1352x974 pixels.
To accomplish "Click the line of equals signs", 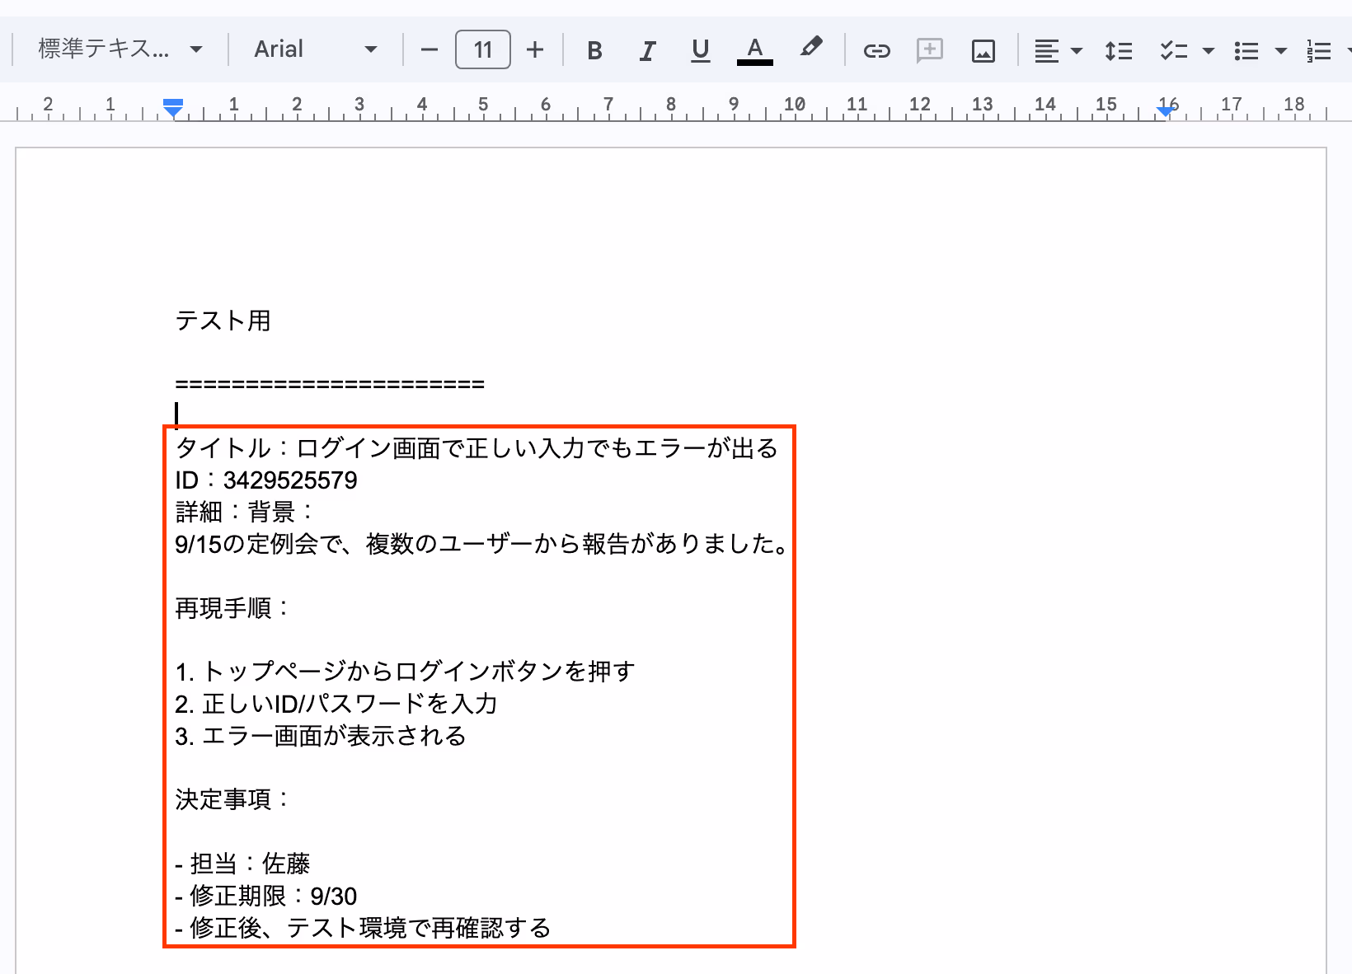I will tap(330, 384).
